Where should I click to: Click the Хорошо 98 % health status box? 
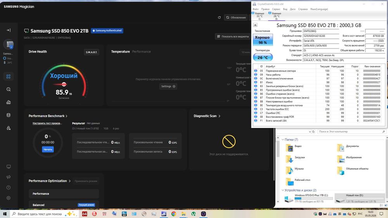click(x=263, y=40)
